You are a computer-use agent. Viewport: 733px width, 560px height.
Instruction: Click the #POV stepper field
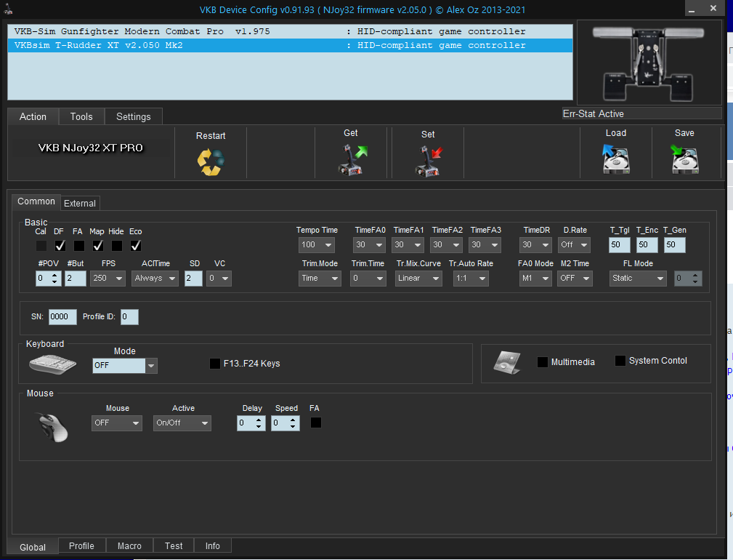click(x=48, y=279)
